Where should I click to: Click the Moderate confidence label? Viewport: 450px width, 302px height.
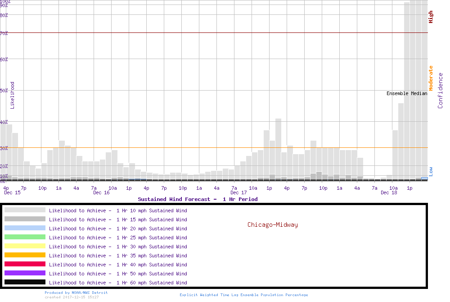pos(431,78)
